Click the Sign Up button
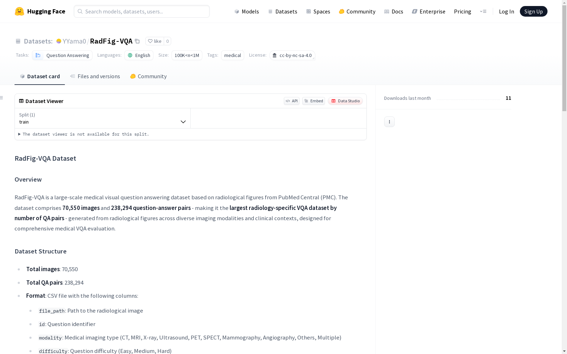The height and width of the screenshot is (354, 567). (x=534, y=11)
